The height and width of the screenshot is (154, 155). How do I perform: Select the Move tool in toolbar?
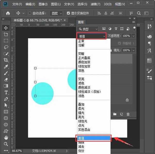(6, 28)
